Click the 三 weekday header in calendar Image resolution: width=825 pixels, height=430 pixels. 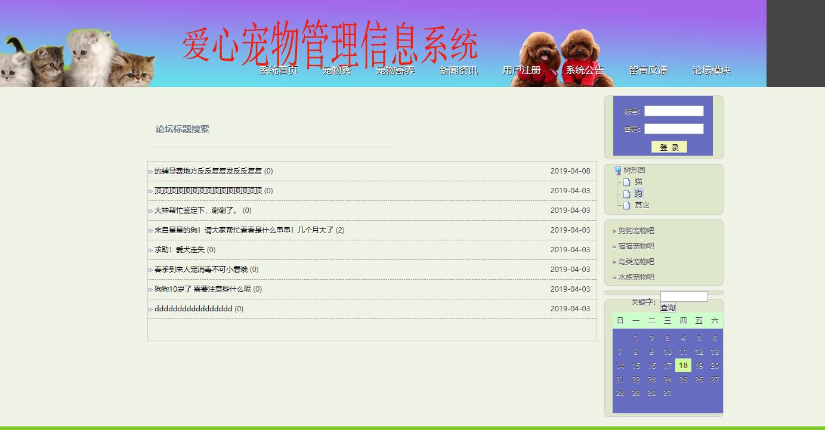click(668, 321)
